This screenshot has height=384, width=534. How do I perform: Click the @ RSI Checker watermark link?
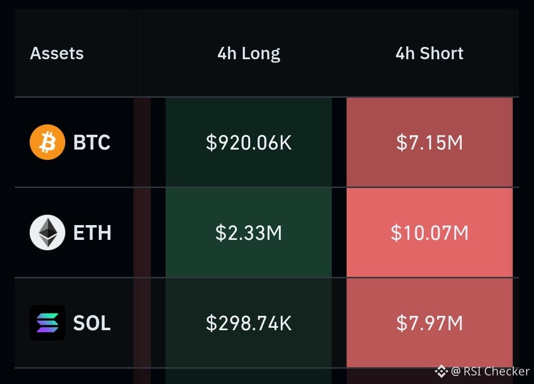[490, 371]
